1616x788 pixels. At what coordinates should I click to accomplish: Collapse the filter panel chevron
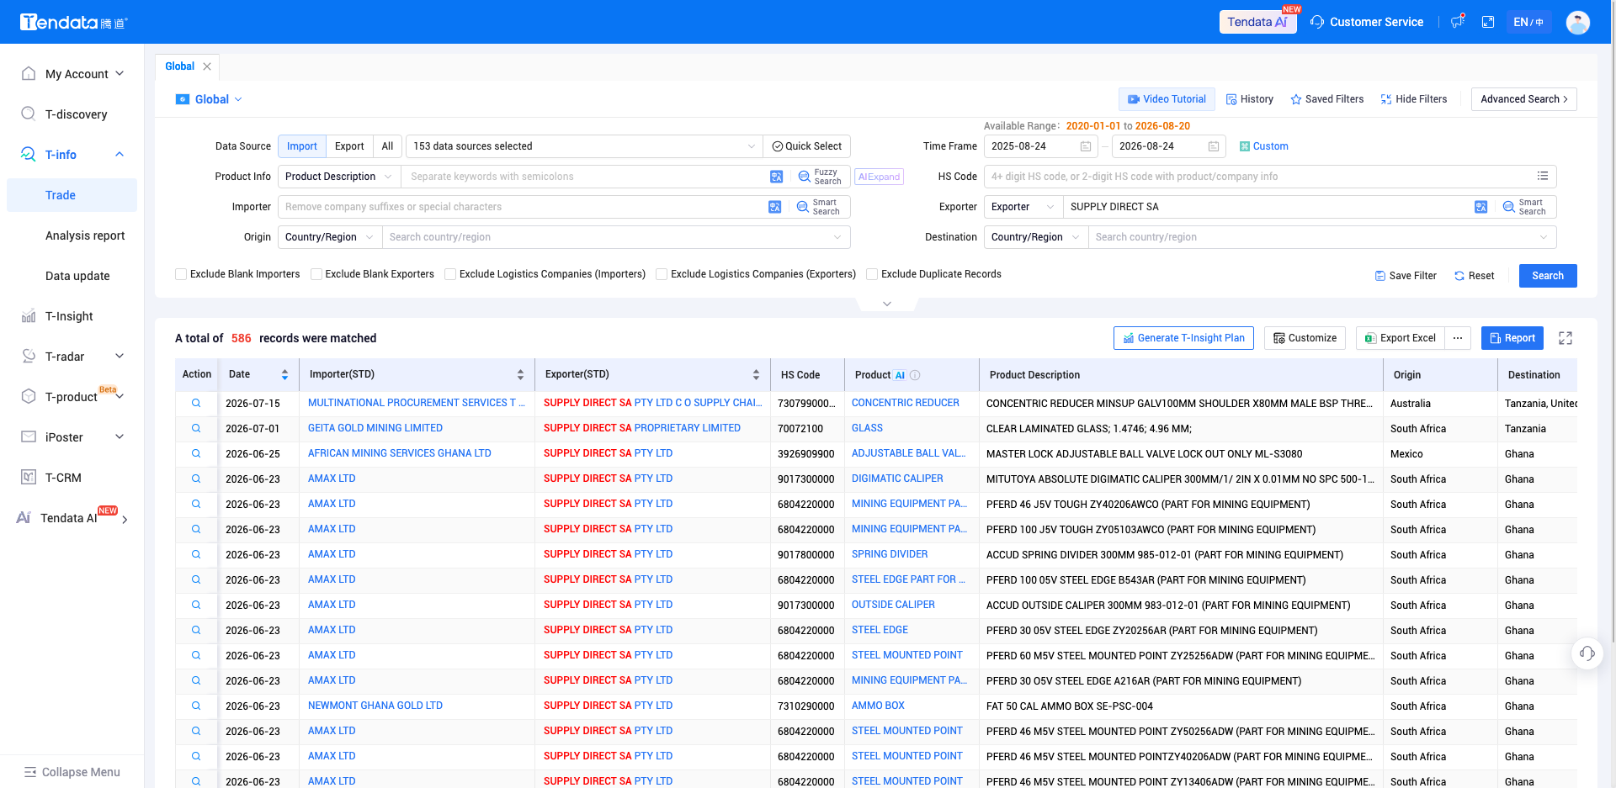(x=886, y=304)
